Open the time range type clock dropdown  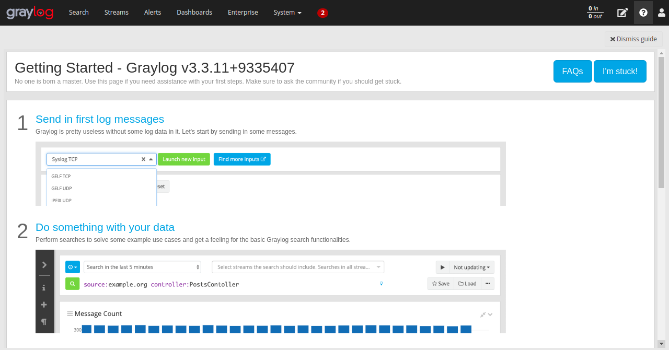[x=73, y=267]
